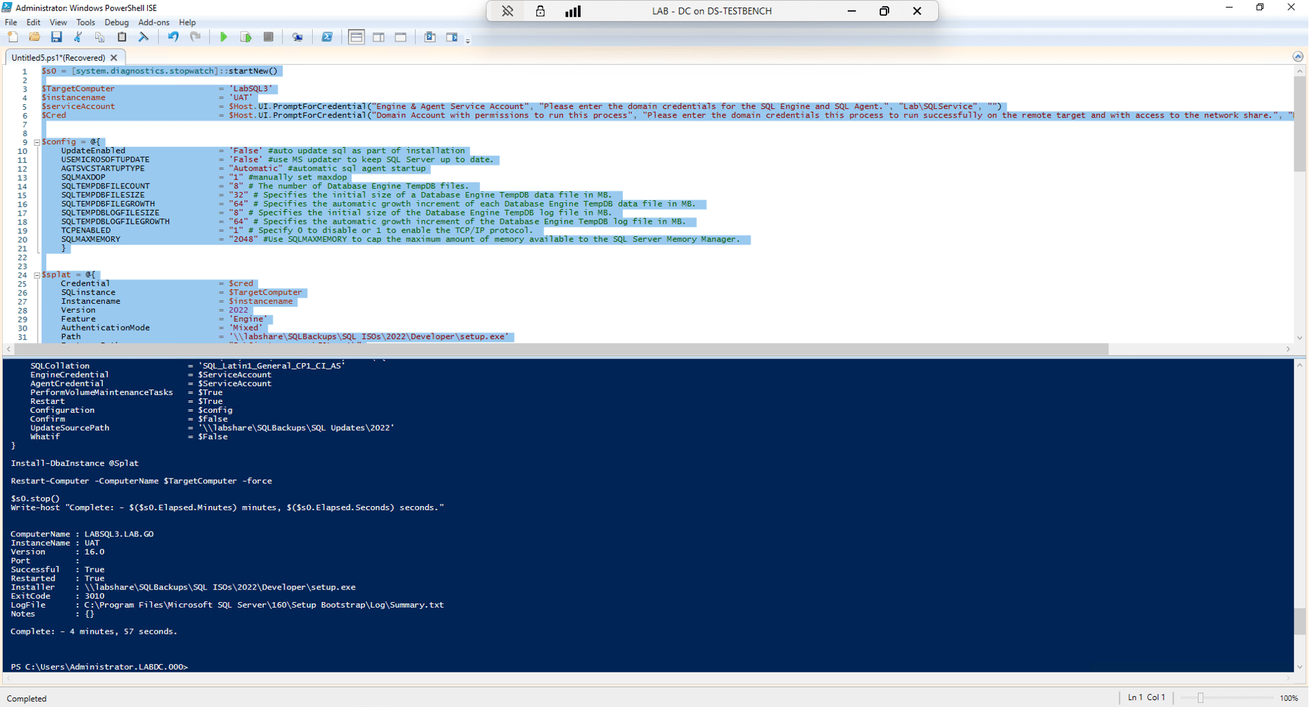Screen dimensions: 1309x707
Task: Open the Help menu
Action: point(187,23)
